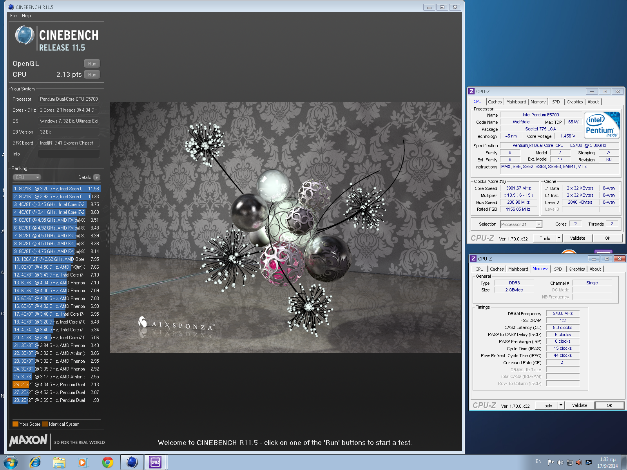627x470 pixels.
Task: Click the Identical System brown legend swatch
Action: [x=45, y=424]
